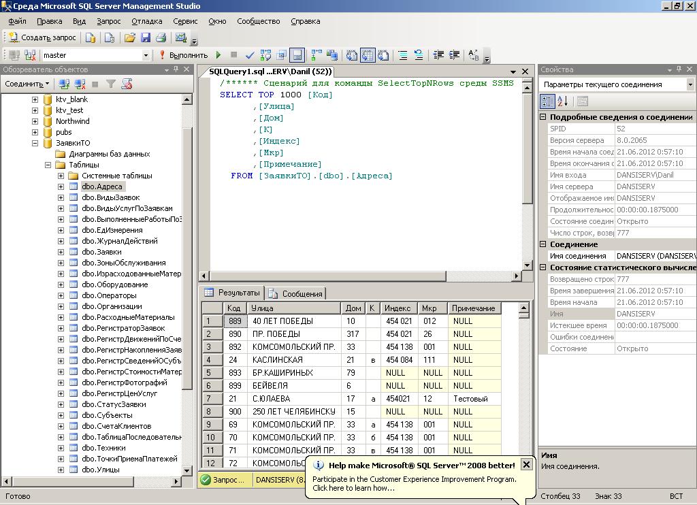Toggle the Query Options button in the SQL toolbar
Viewport: 697px width, 505px height.
pos(281,55)
